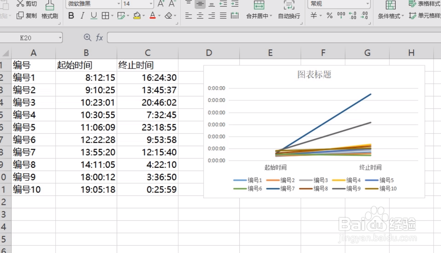Click the clear format eraser icon
The image size is (441, 253).
pyautogui.click(x=168, y=16)
